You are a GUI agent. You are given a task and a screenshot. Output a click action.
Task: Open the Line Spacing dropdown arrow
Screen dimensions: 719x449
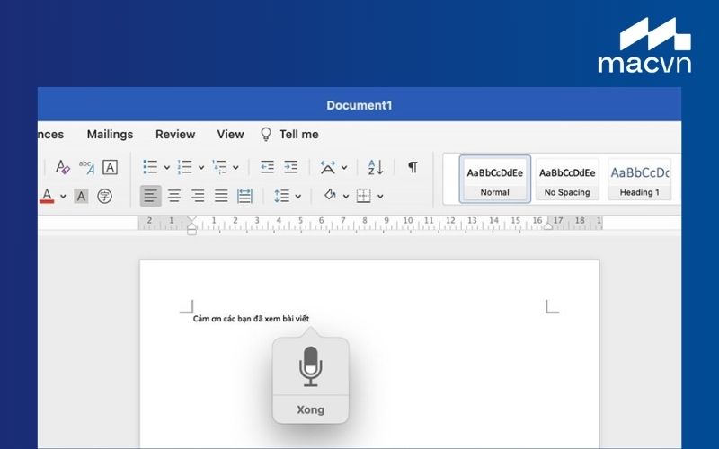point(298,197)
